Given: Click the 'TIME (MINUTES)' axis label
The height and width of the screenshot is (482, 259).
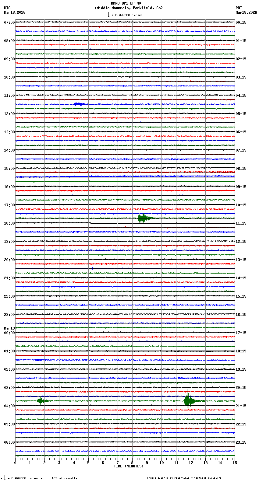Looking at the screenshot, I should tap(129, 466).
